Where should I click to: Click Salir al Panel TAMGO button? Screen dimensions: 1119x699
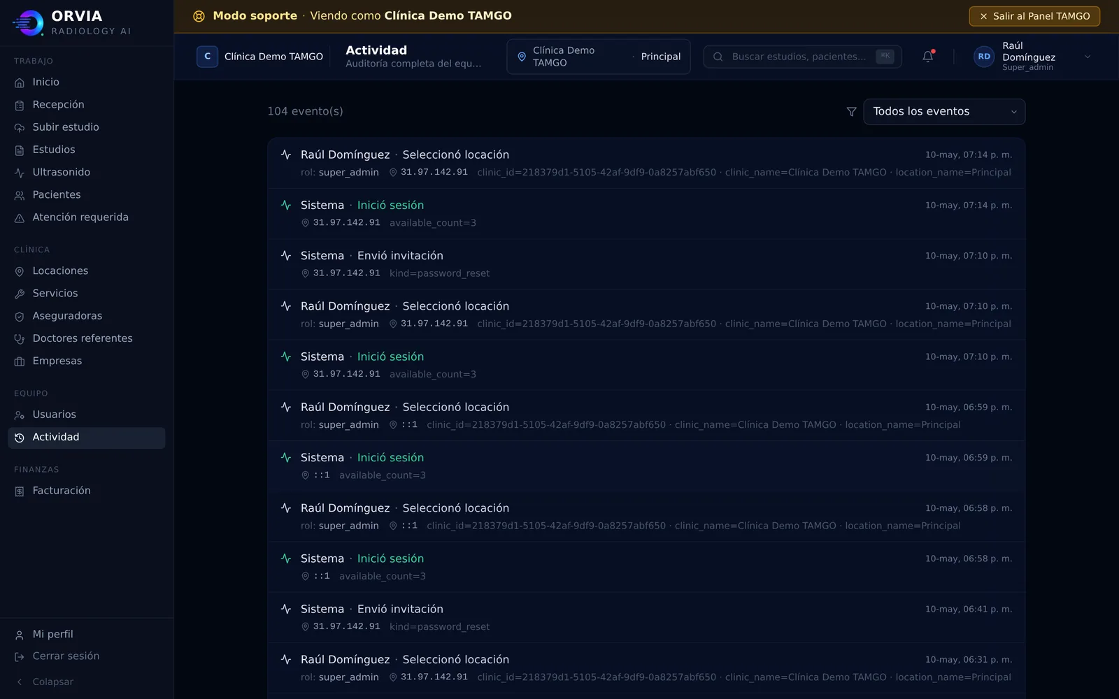pos(1034,16)
